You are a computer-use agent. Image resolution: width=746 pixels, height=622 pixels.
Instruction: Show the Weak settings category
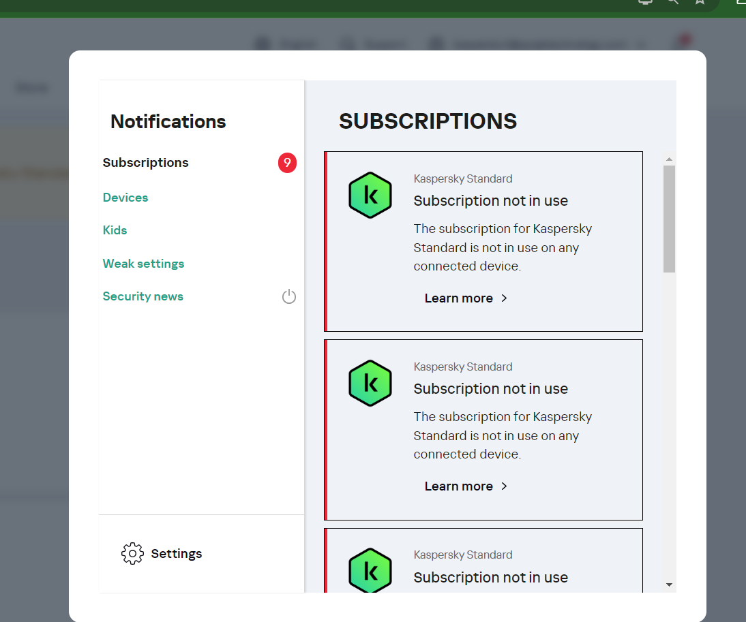pos(144,264)
